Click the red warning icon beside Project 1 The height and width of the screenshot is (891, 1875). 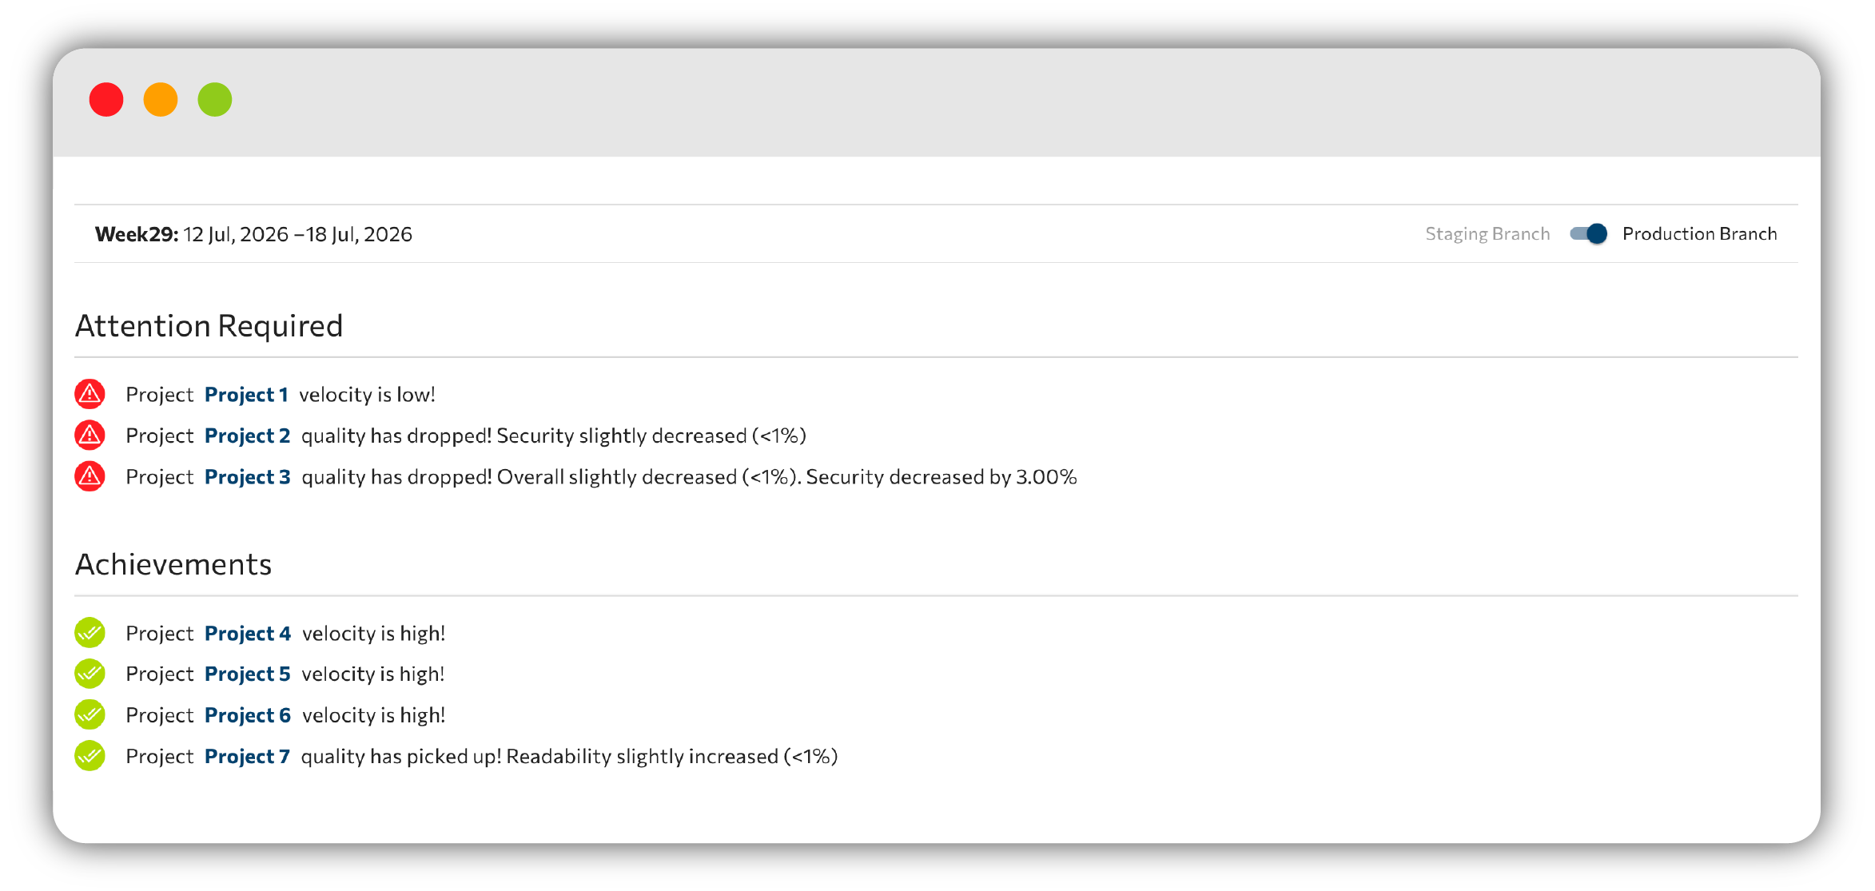[90, 394]
